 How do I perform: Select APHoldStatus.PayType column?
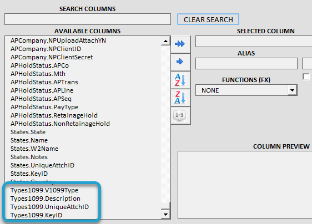[44, 108]
